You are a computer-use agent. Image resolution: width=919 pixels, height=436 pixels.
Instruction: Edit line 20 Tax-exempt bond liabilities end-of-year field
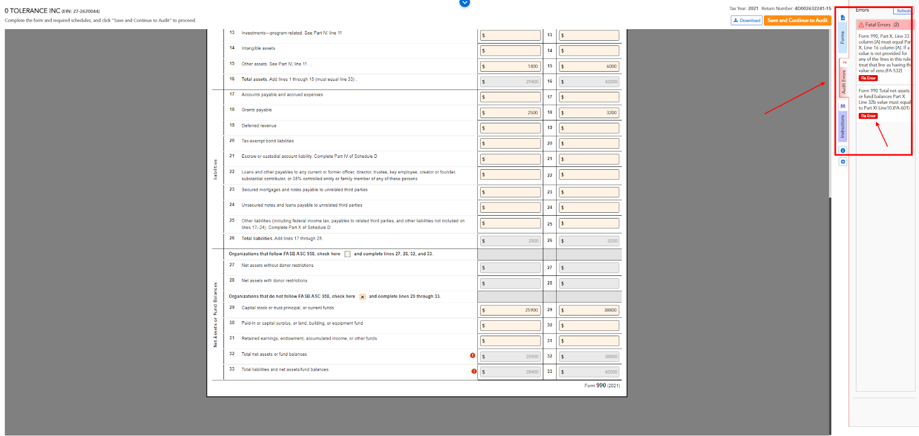point(589,144)
